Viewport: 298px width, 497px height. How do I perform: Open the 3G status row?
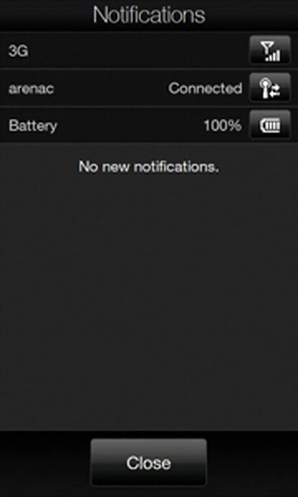coord(149,50)
